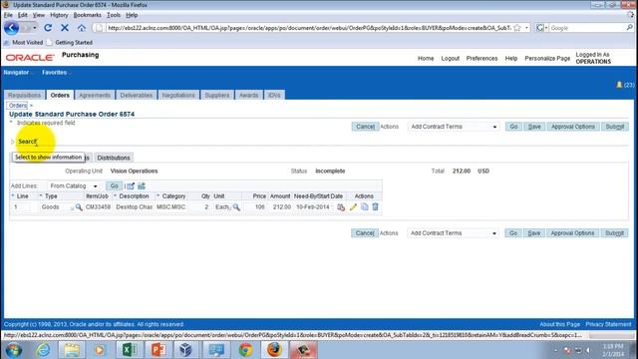
Task: Stop page loading with the X icon
Action: point(64,28)
